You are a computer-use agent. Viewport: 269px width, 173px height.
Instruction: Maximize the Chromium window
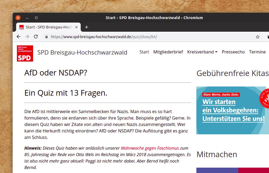[x=36, y=18]
